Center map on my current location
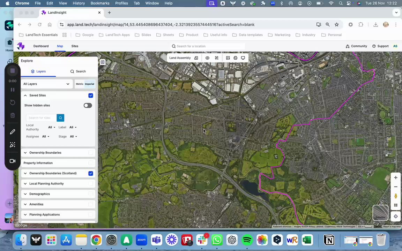Image resolution: width=402 pixels, height=251 pixels. tap(395, 216)
